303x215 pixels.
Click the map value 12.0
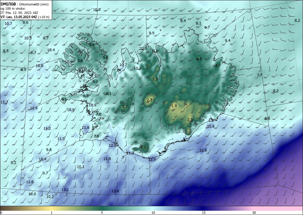(x=112, y=145)
